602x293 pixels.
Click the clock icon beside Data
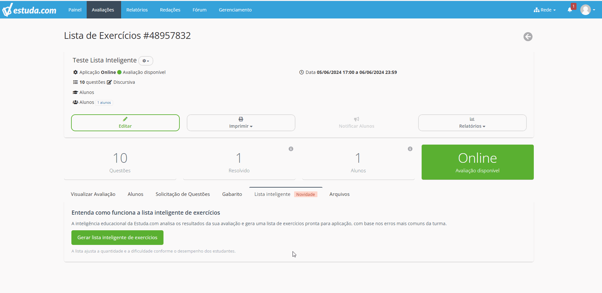point(301,72)
